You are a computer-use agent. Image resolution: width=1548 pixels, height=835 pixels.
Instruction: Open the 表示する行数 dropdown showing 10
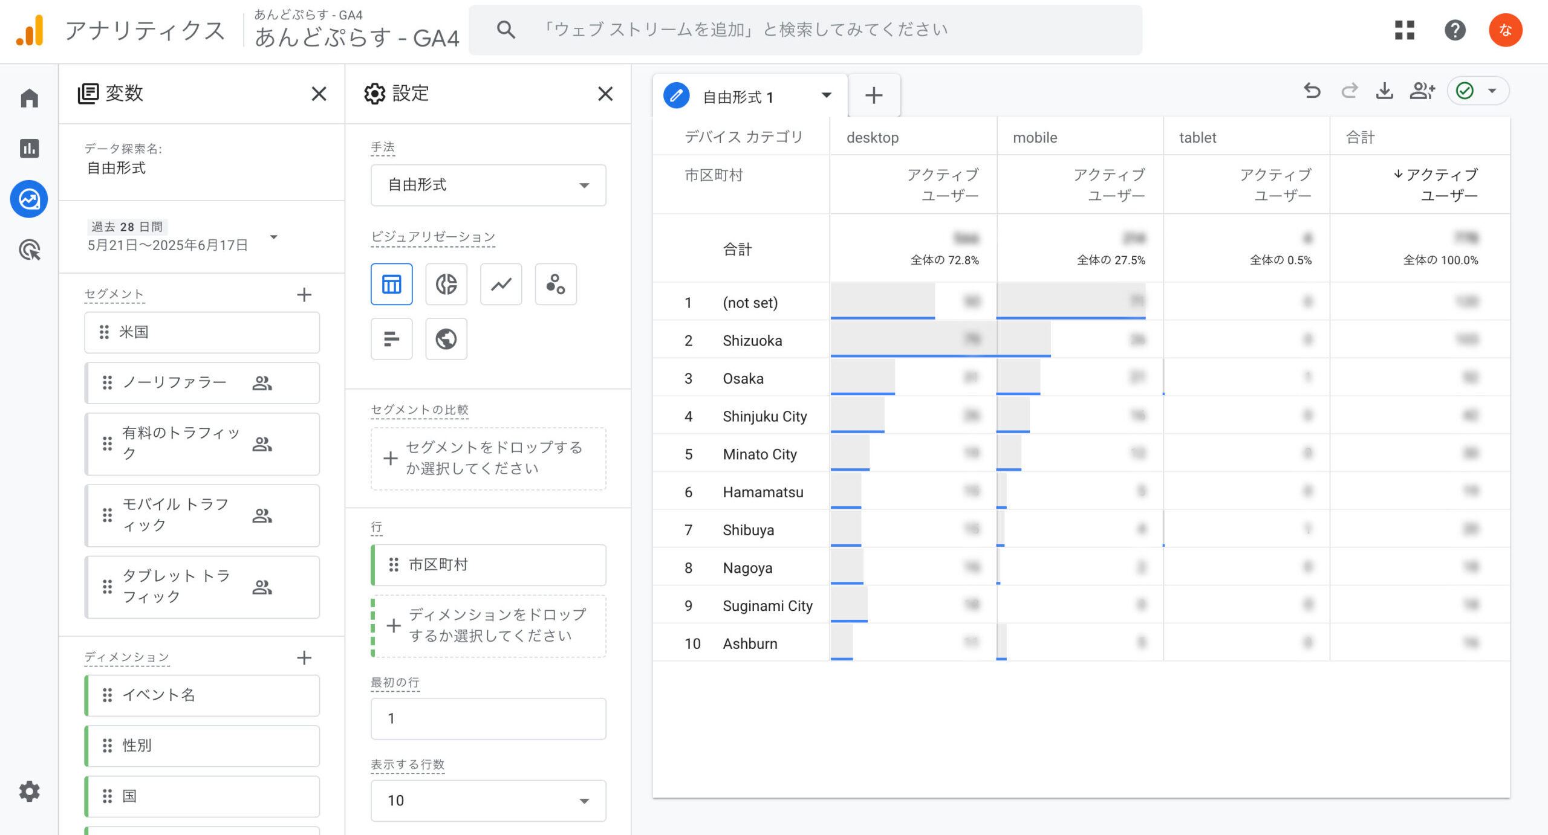[488, 801]
